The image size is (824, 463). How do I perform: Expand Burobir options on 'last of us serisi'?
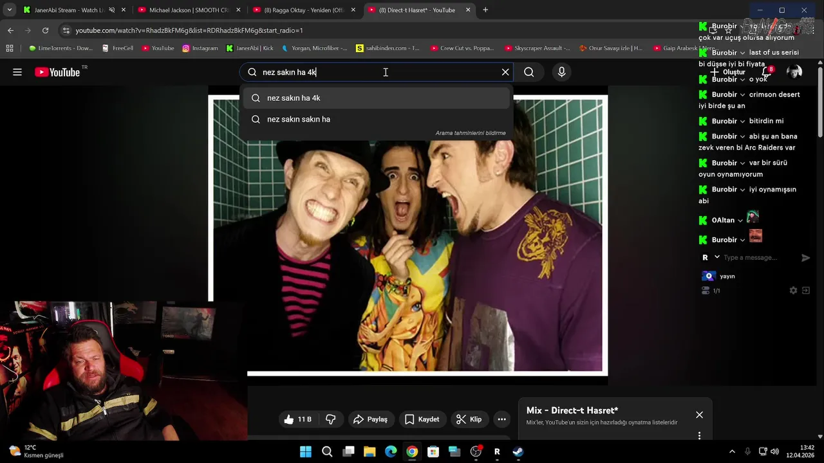coord(742,53)
